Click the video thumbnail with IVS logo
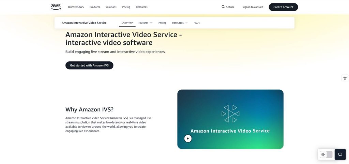The image size is (349, 164). pos(230,119)
